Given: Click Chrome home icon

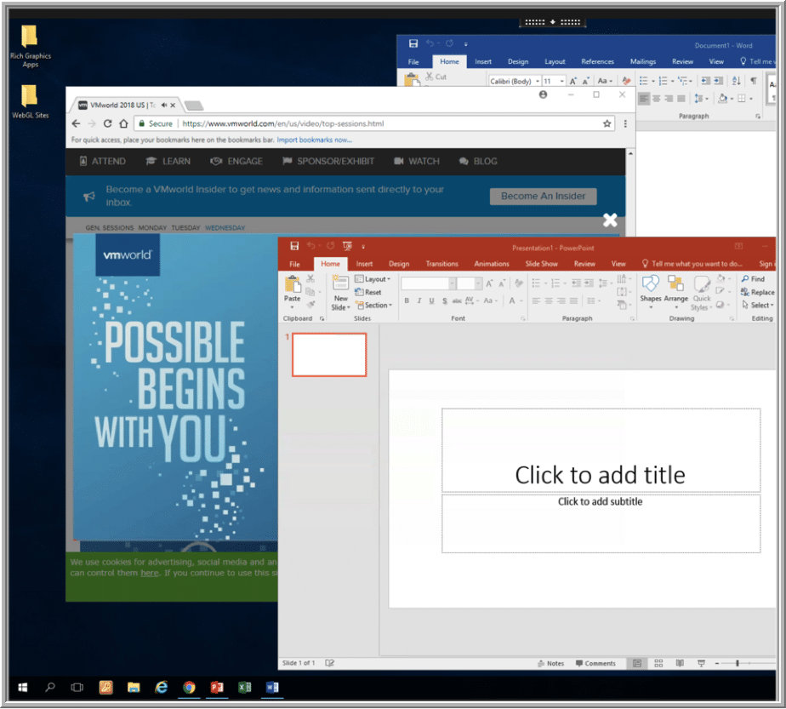Looking at the screenshot, I should pos(123,123).
